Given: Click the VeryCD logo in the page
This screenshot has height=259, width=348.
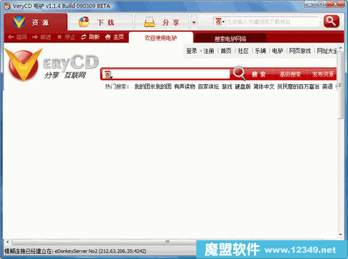Looking at the screenshot, I should (52, 65).
